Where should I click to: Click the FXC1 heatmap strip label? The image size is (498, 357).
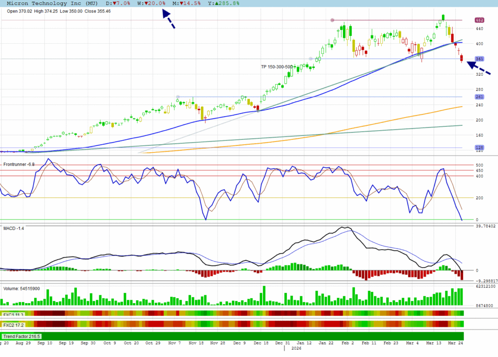tap(14, 314)
